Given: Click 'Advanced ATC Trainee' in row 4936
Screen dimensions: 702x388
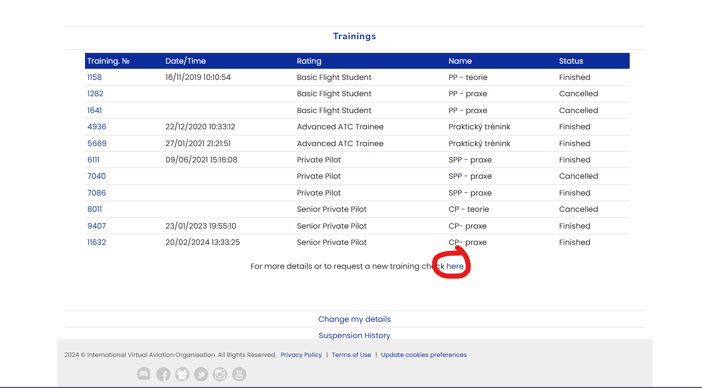Looking at the screenshot, I should (340, 127).
